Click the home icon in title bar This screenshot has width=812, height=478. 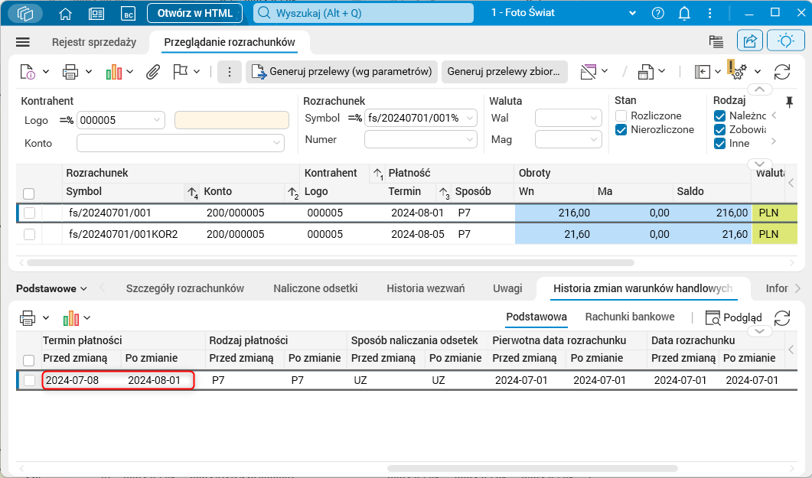66,13
